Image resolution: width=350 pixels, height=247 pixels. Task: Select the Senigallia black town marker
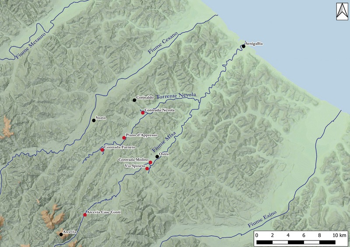coord(243,46)
